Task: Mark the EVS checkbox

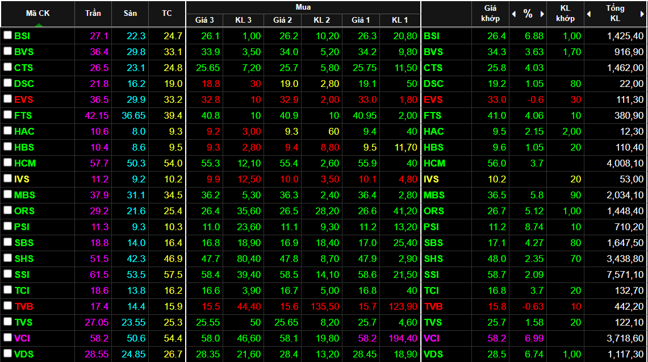Action: tap(7, 99)
